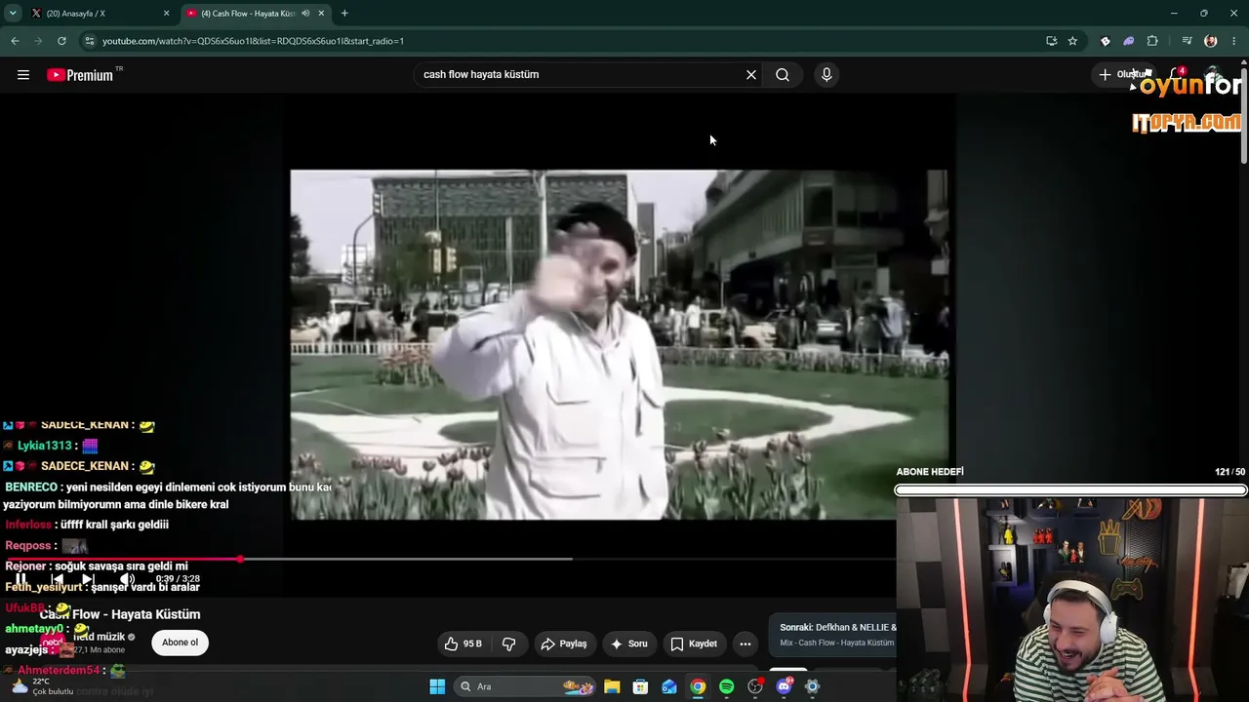Open the purple ghost extension icon
The image size is (1249, 702).
[x=1128, y=41]
